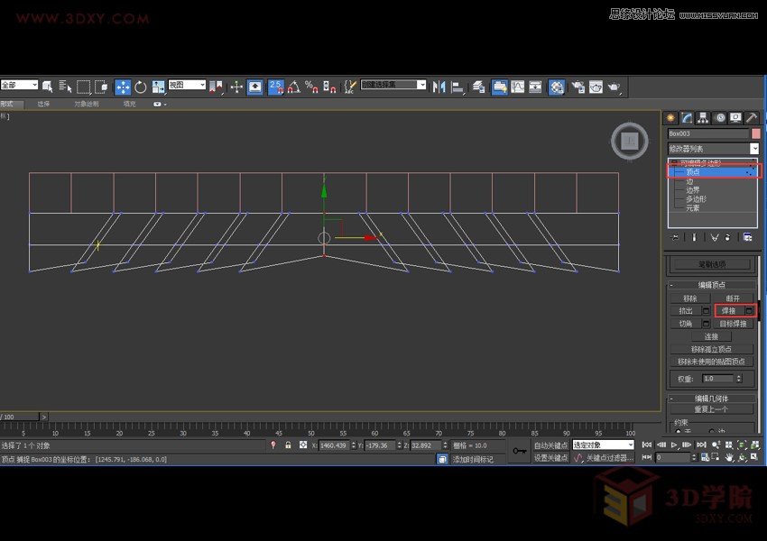Switch to the Hierarchy command panel
Viewport: 767px width, 541px height.
pos(705,117)
